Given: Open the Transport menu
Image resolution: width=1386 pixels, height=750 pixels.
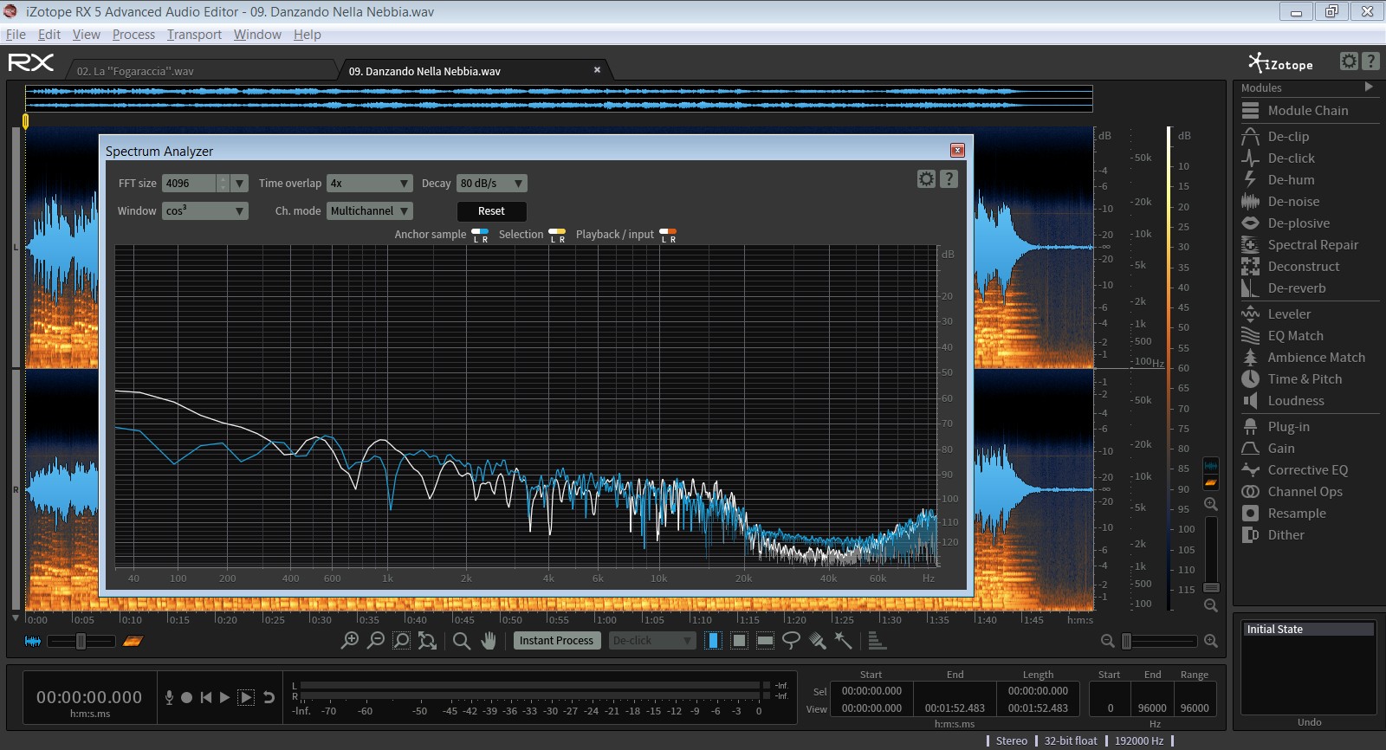Looking at the screenshot, I should point(194,35).
